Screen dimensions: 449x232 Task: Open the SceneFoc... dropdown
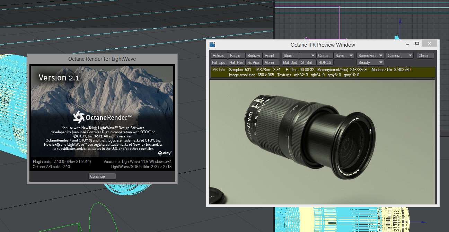coord(371,56)
